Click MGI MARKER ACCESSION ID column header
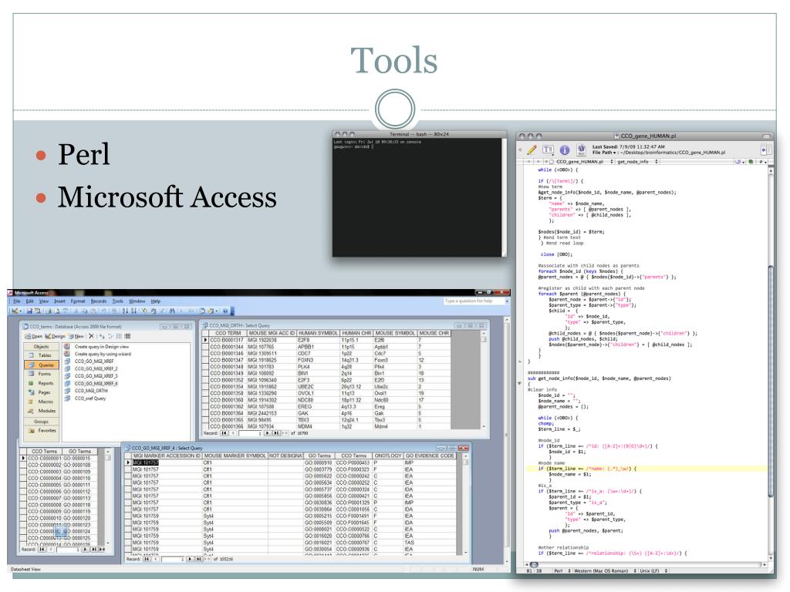This screenshot has height=592, width=790. coord(167,456)
